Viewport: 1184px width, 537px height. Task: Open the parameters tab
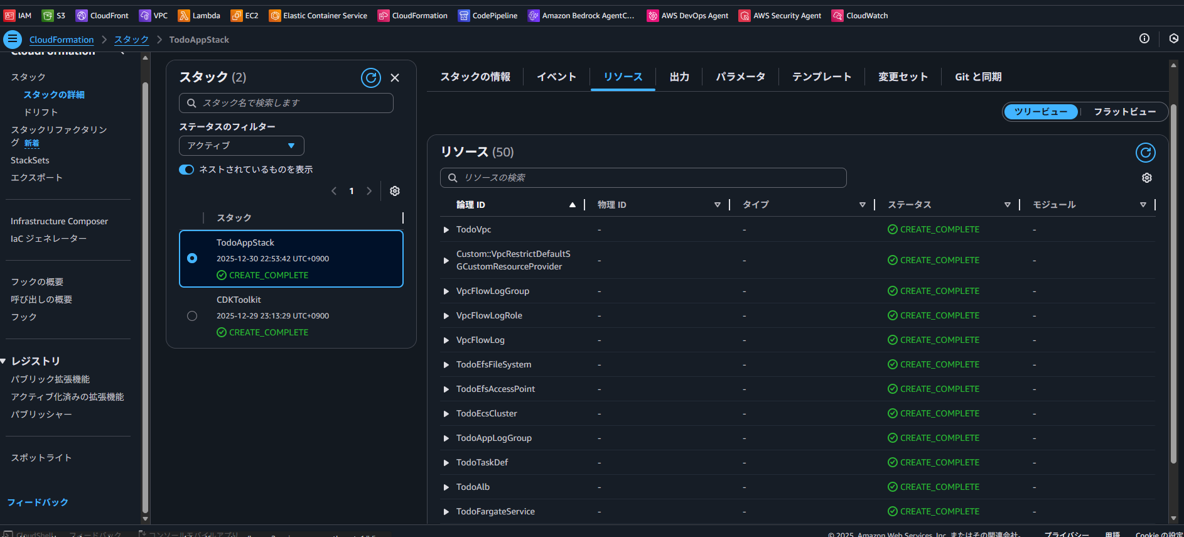(x=741, y=77)
